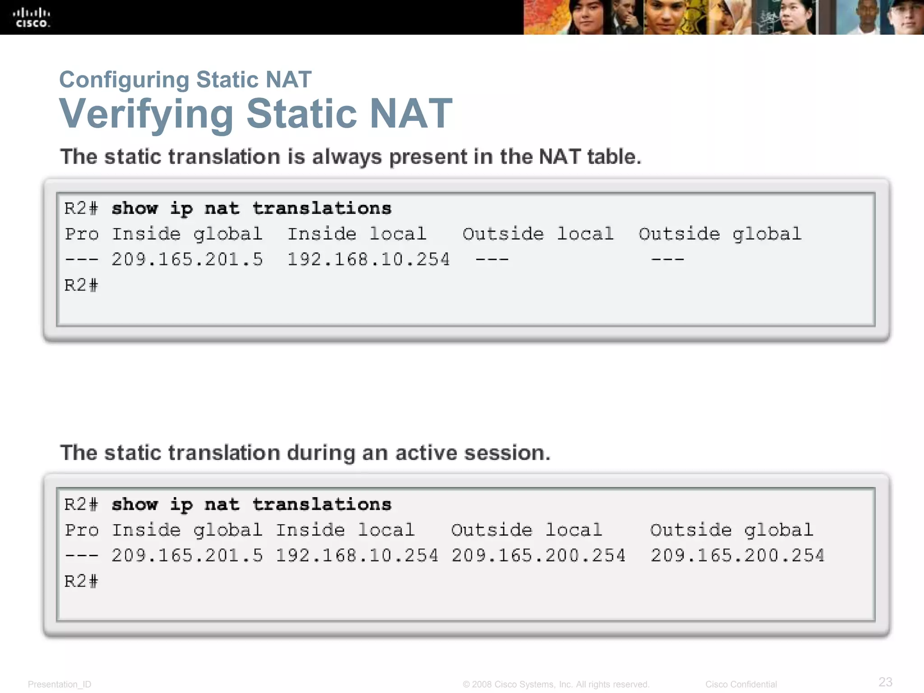Click the header photo collage banner
The image size is (924, 693).
tap(724, 17)
